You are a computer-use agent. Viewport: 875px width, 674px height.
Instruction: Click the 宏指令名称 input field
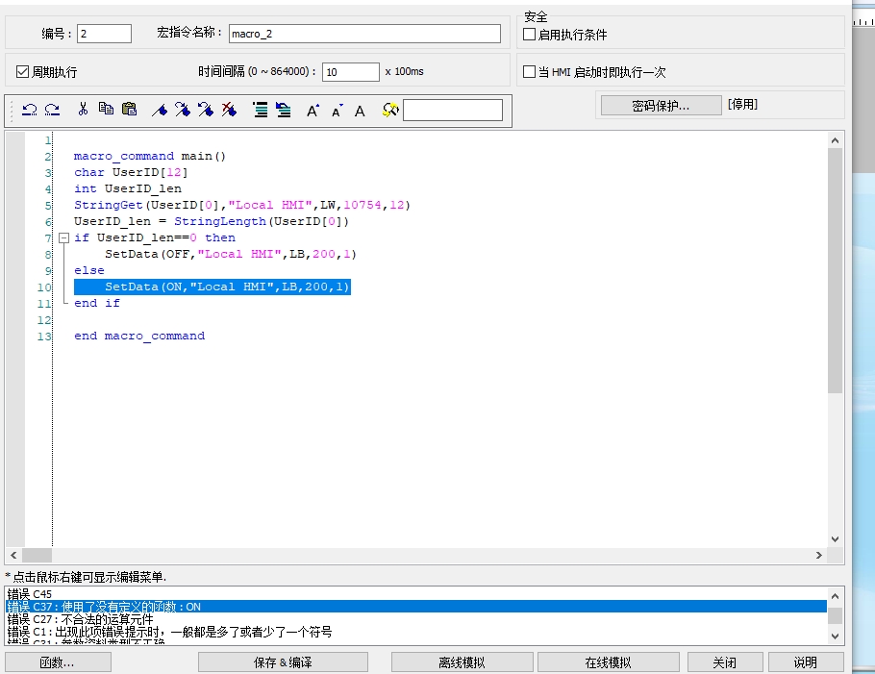[364, 34]
